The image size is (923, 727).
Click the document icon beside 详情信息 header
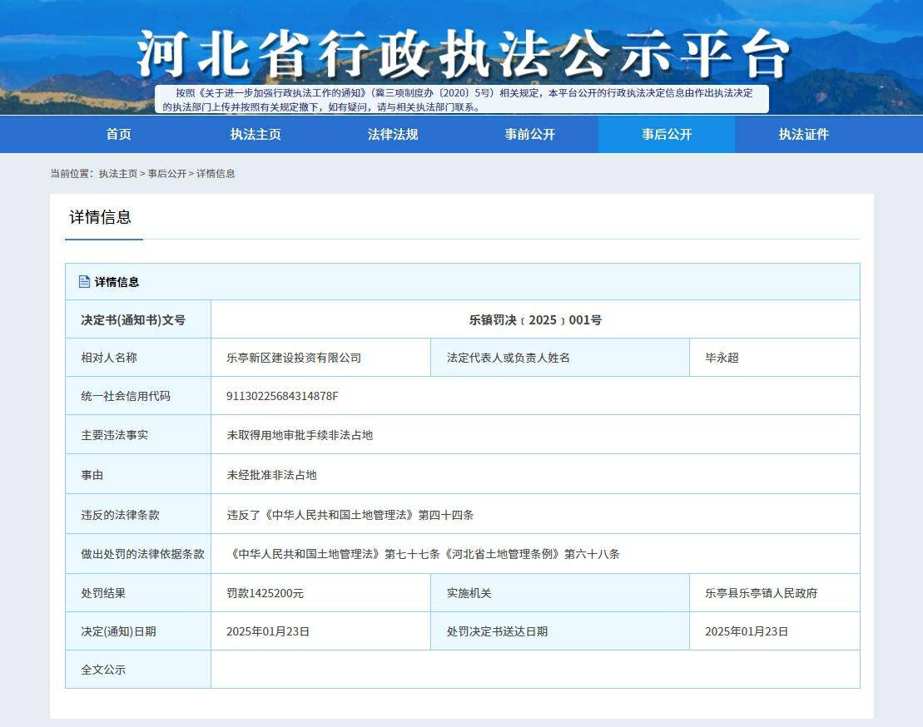point(84,282)
